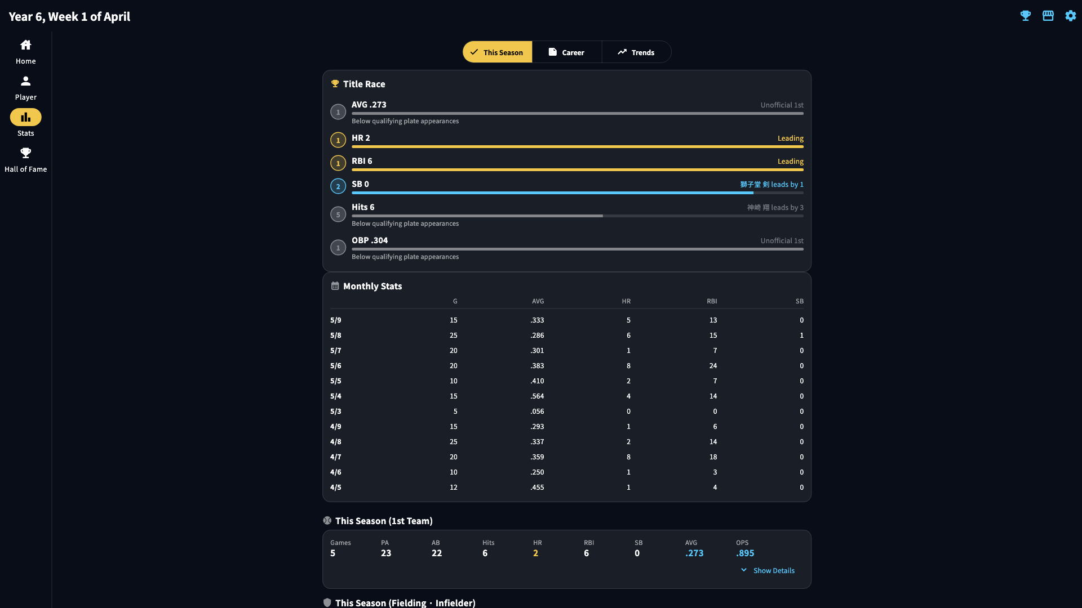Click HR column header in Monthly Stats
Viewport: 1082px width, 608px height.
click(626, 301)
